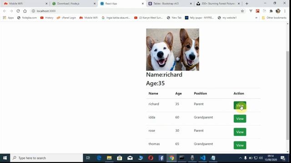Open the Apps bookmark shortcut
291x163 pixels.
coord(8,18)
